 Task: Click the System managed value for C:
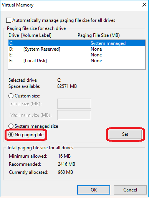(x=108, y=43)
